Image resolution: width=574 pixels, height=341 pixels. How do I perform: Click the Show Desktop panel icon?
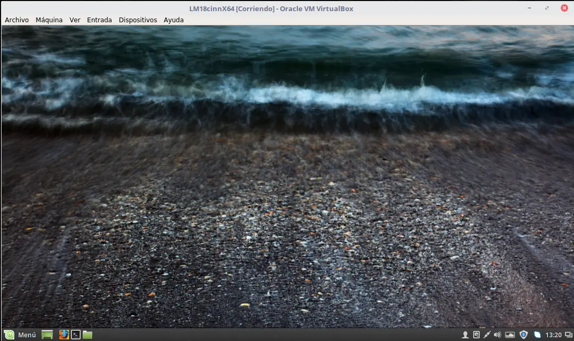coord(47,335)
